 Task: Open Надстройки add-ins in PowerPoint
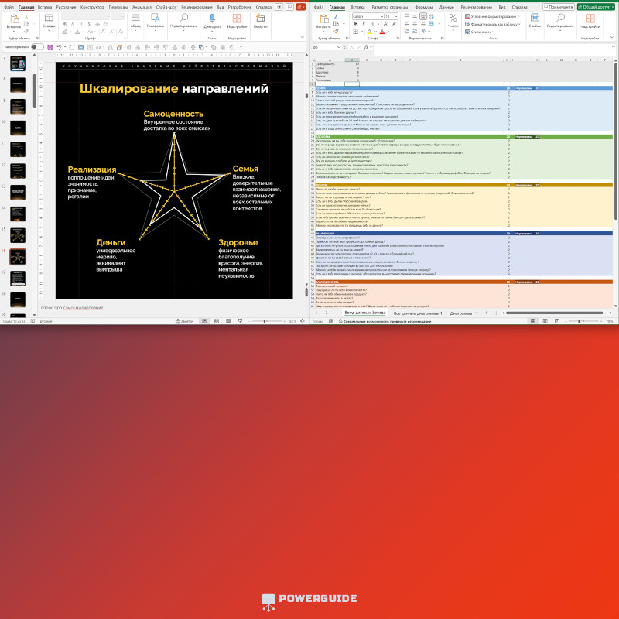pos(237,21)
